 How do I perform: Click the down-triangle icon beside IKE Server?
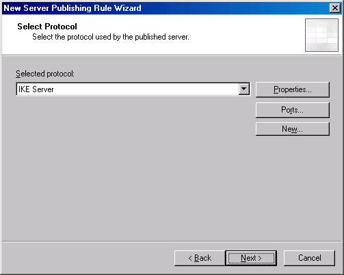pyautogui.click(x=244, y=89)
